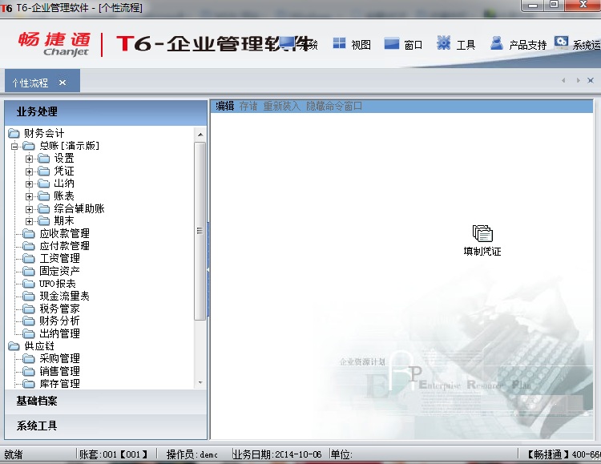Minimize the T6 window
The width and height of the screenshot is (601, 464).
[x=533, y=6]
